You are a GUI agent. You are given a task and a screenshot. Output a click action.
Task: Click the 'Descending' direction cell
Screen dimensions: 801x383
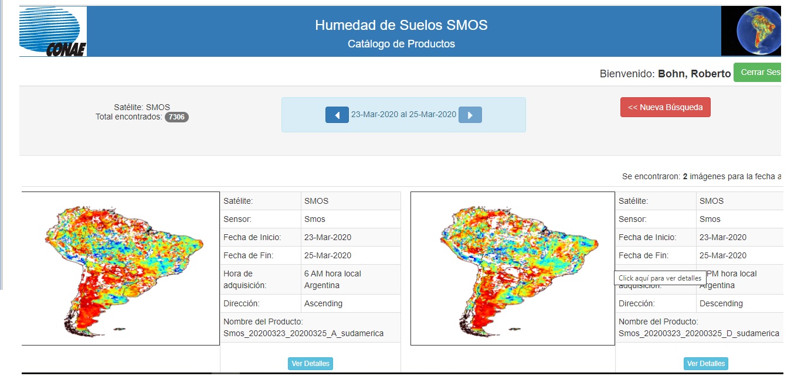(739, 303)
